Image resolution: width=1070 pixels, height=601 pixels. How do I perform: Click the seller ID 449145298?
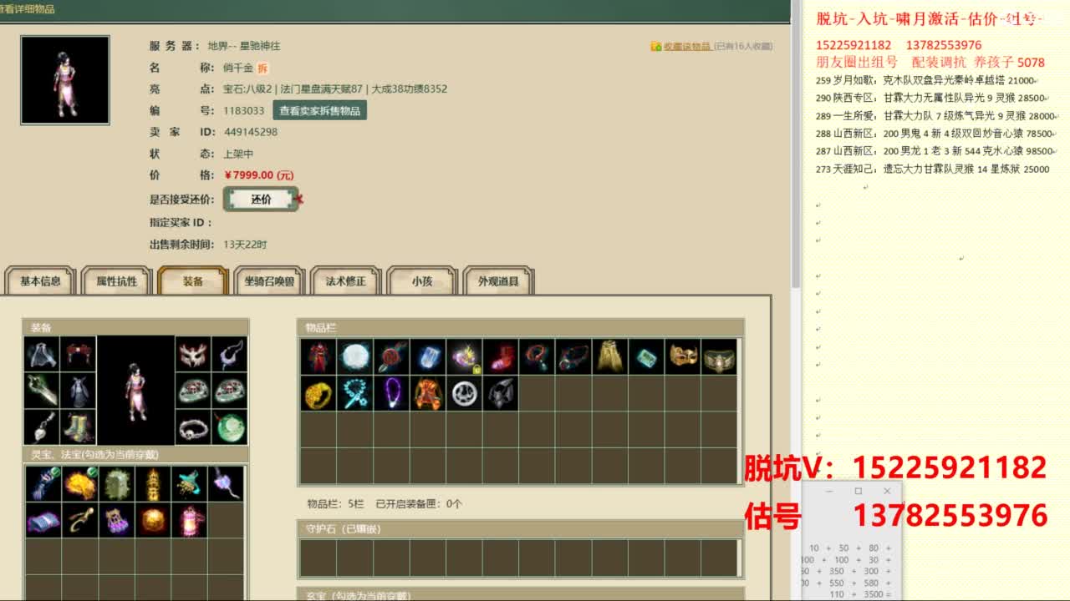(x=251, y=132)
